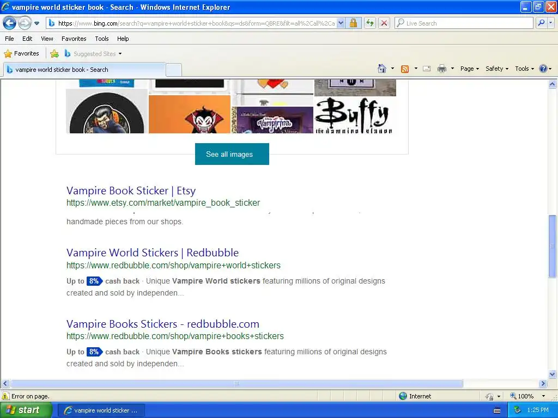Refresh the page with the green arrows
This screenshot has height=418, width=558.
click(370, 23)
